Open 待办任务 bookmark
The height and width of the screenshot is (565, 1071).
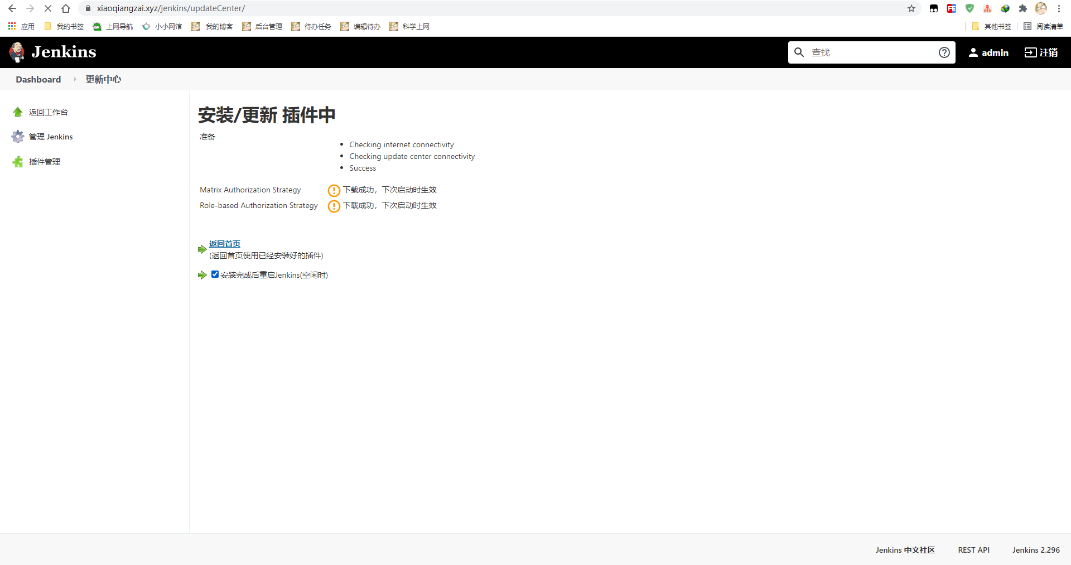click(x=311, y=26)
